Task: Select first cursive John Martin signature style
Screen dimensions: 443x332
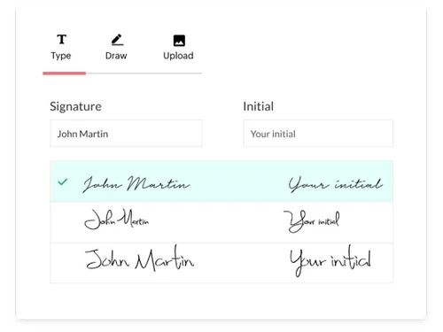Action: tap(136, 184)
